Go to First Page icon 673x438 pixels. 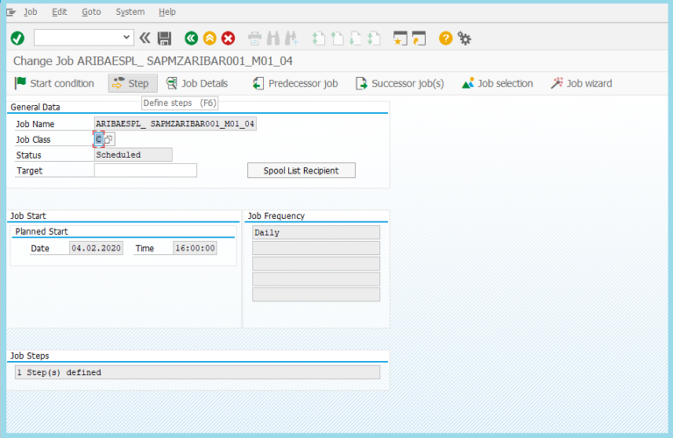pos(318,39)
